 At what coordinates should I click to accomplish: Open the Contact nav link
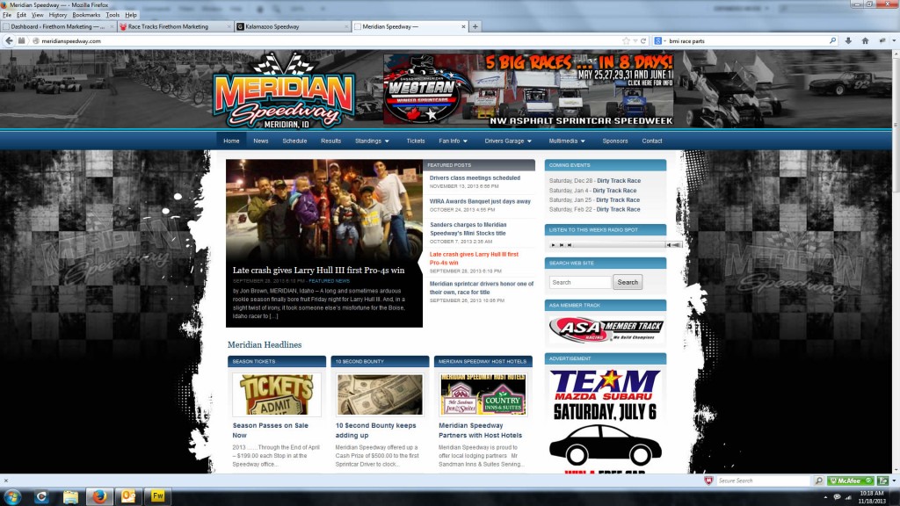coord(651,141)
